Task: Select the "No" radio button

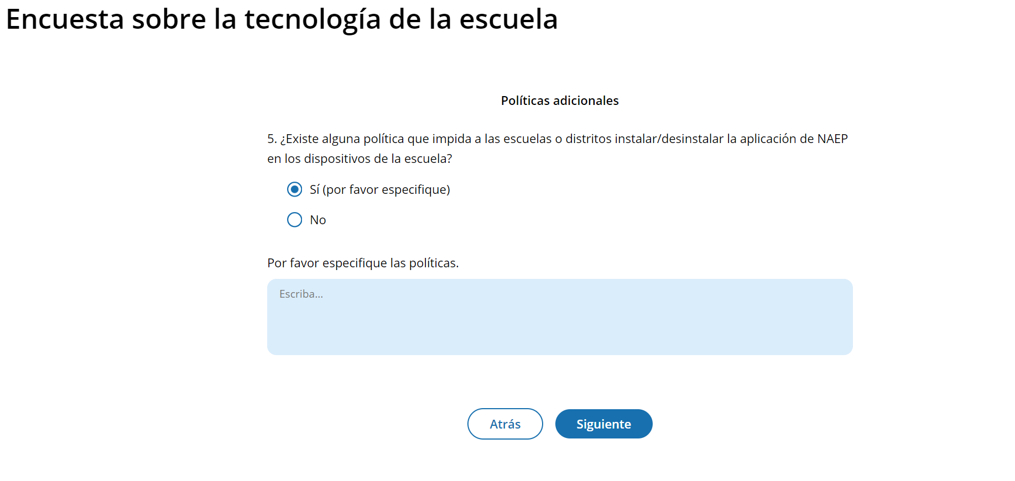Action: (294, 220)
